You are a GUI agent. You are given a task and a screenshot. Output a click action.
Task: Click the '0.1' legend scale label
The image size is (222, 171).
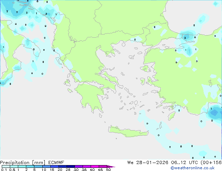click(4, 170)
